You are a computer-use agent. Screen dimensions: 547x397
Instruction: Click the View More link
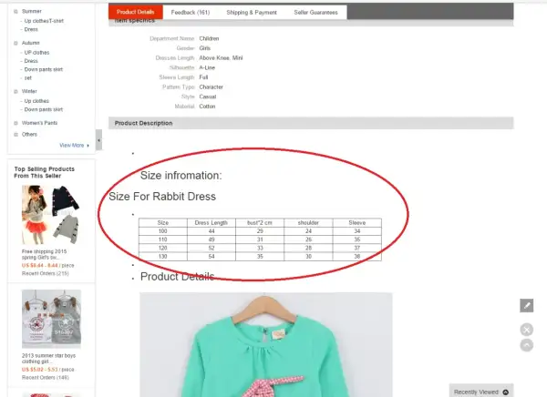pyautogui.click(x=72, y=146)
